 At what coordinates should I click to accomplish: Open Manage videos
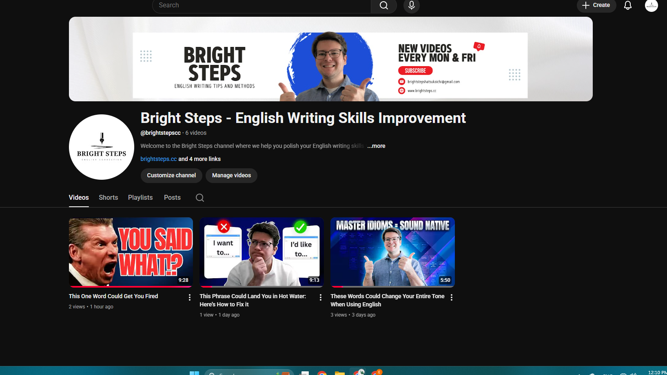231,175
